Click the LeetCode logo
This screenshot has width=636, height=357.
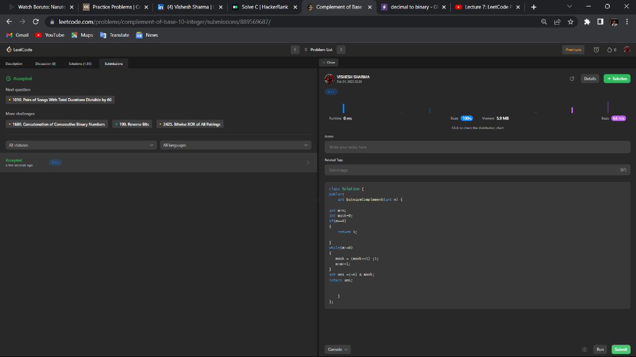pos(19,50)
